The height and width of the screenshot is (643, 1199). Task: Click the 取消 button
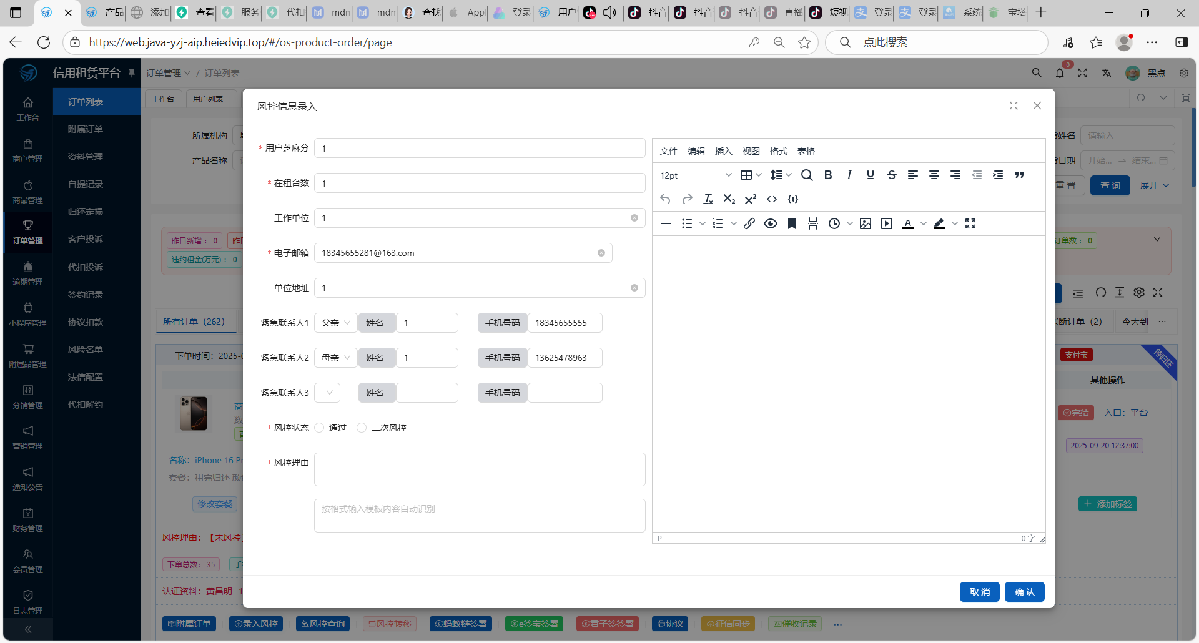pos(979,592)
